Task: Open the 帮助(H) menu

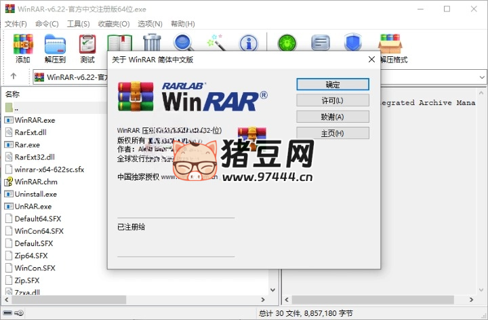Action: 182,24
